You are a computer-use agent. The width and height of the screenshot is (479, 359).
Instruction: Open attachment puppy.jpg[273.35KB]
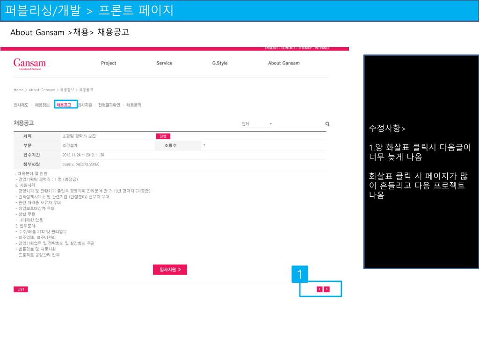pos(80,164)
